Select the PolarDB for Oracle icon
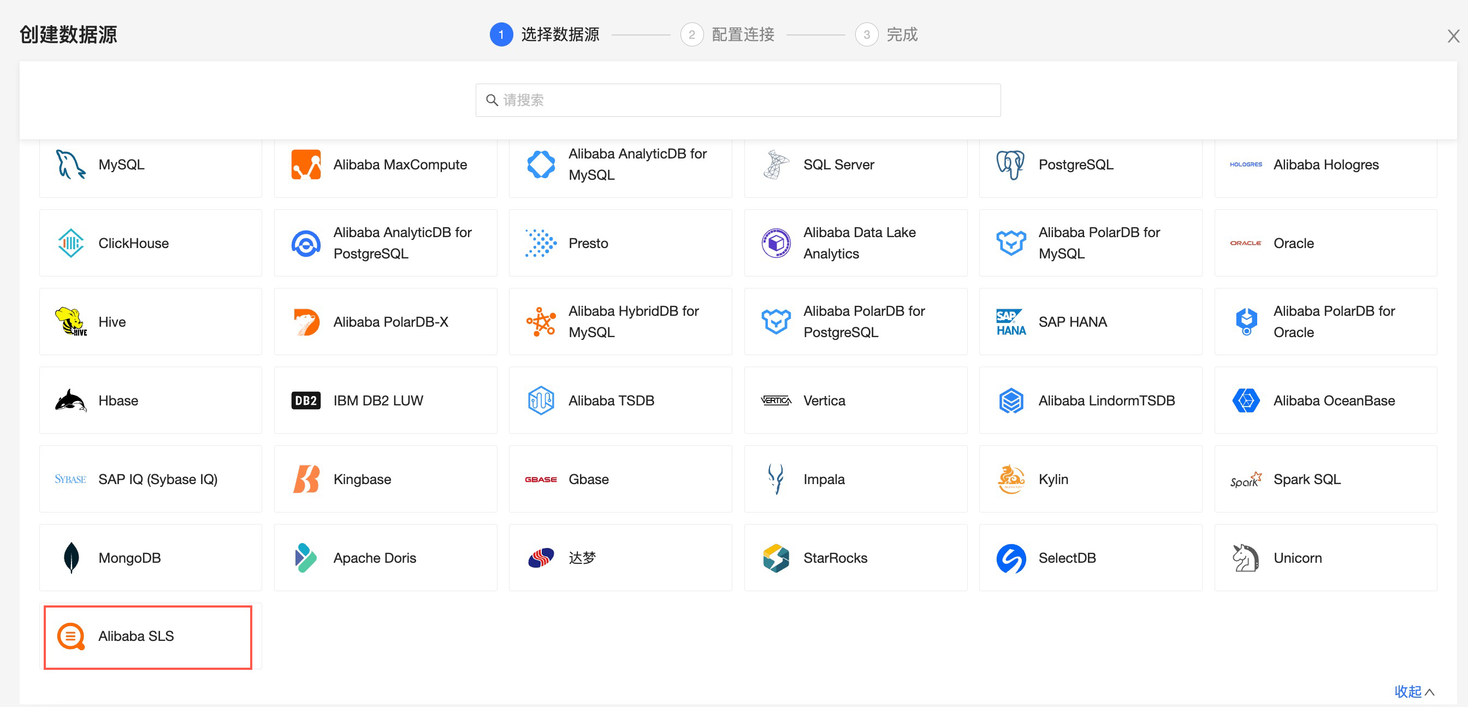The image size is (1468, 707). pos(1246,322)
